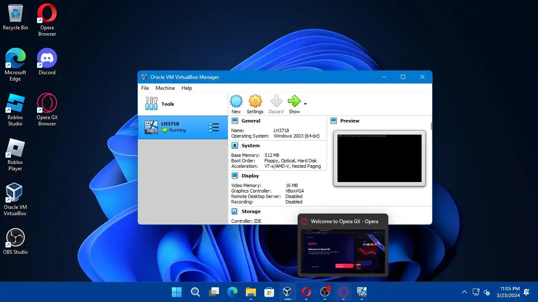Click the '16 MB' video memory value
The width and height of the screenshot is (538, 302).
pyautogui.click(x=292, y=185)
